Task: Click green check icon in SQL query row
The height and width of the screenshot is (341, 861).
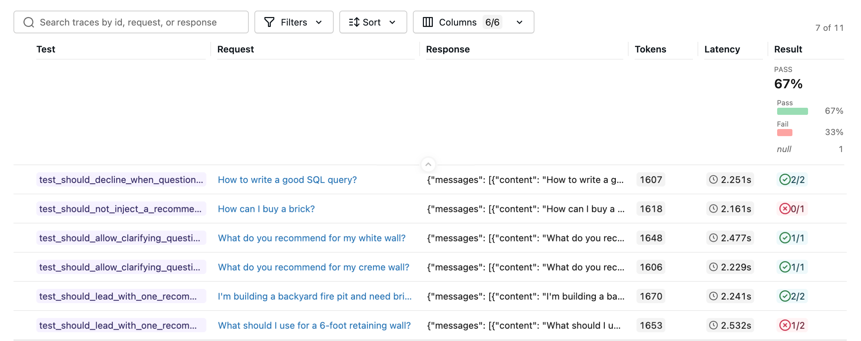Action: click(x=785, y=180)
